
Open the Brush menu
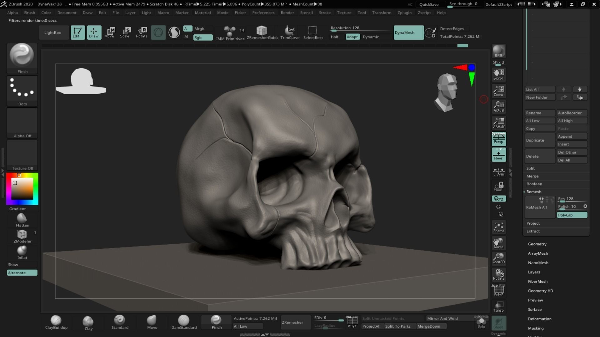(x=30, y=13)
